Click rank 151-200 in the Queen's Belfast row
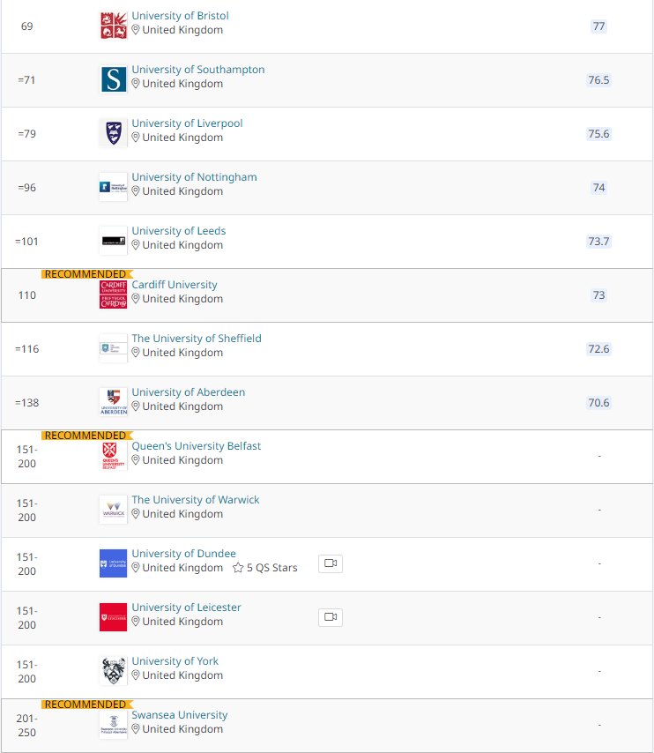654x753 pixels. point(27,456)
